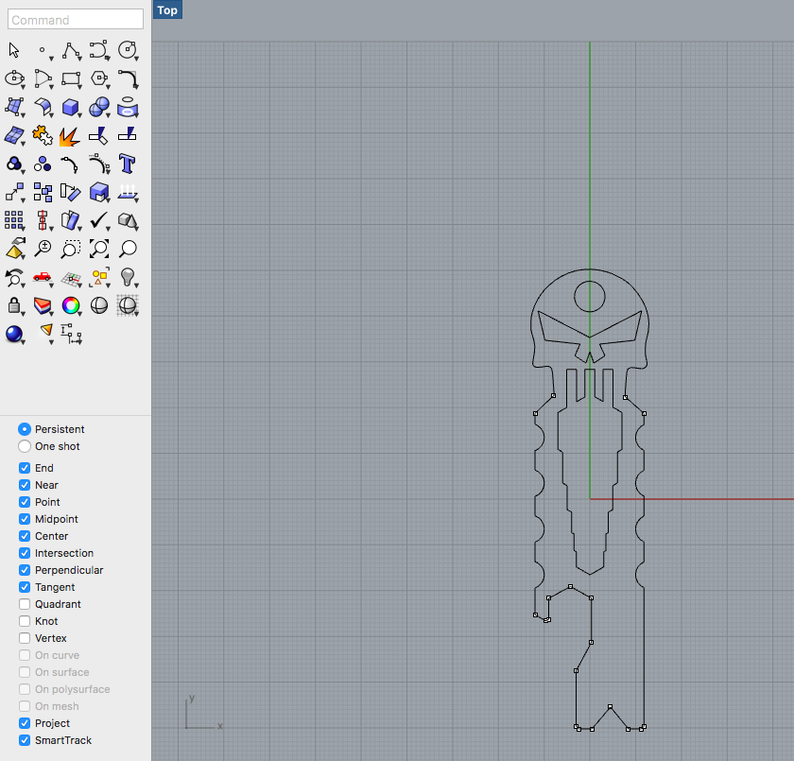
Task: Select the Zoom Window tool
Action: tap(71, 249)
